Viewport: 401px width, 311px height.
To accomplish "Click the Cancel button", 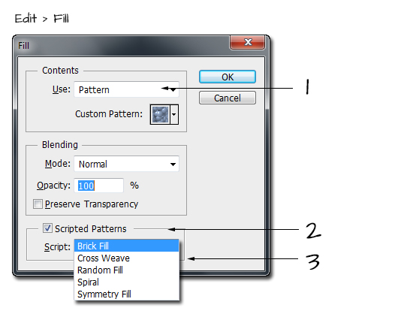I will (227, 98).
